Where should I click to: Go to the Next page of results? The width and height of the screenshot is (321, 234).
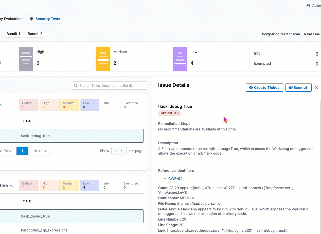pos(40,151)
